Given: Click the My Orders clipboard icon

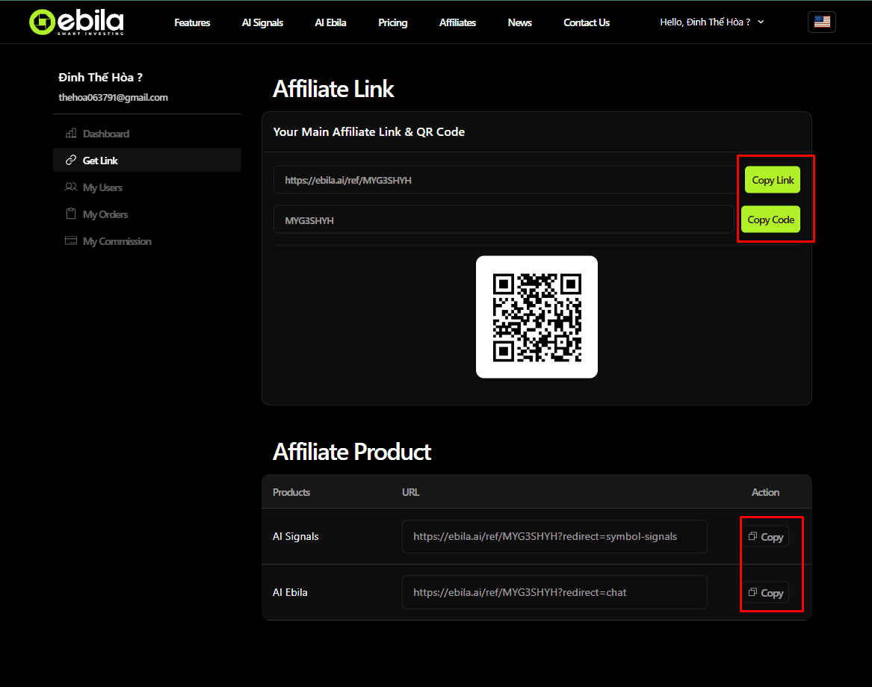Looking at the screenshot, I should coord(69,214).
